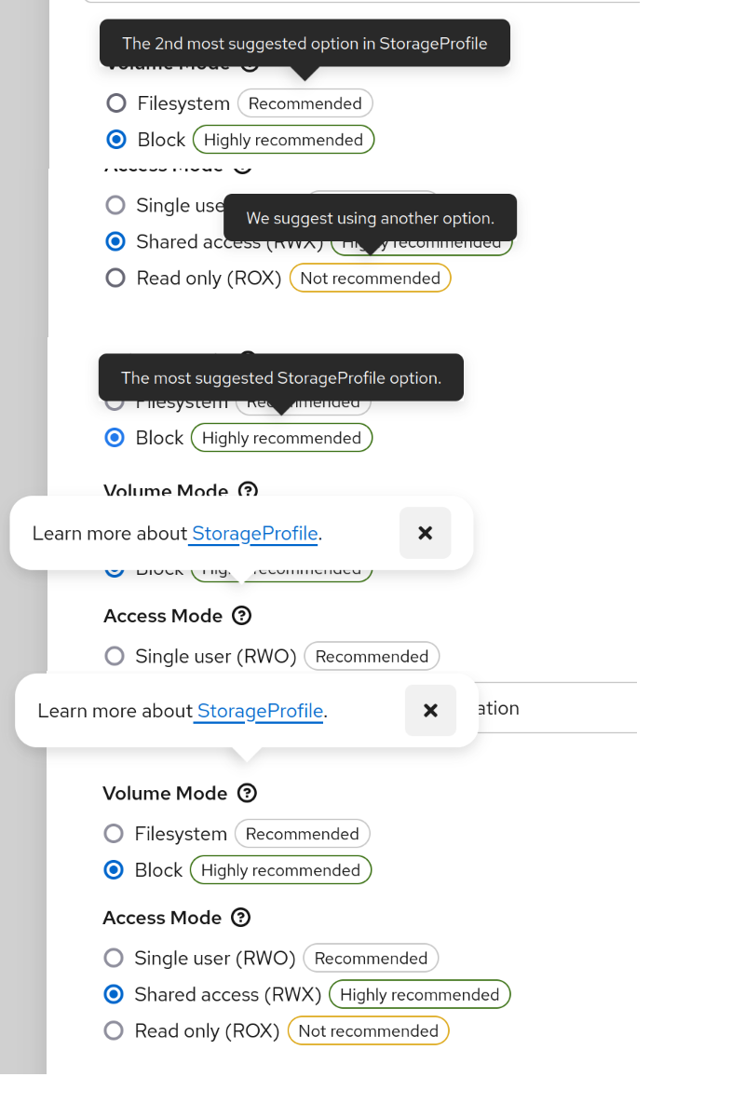Click Recommended badge beside Single user between popovers

[372, 657]
